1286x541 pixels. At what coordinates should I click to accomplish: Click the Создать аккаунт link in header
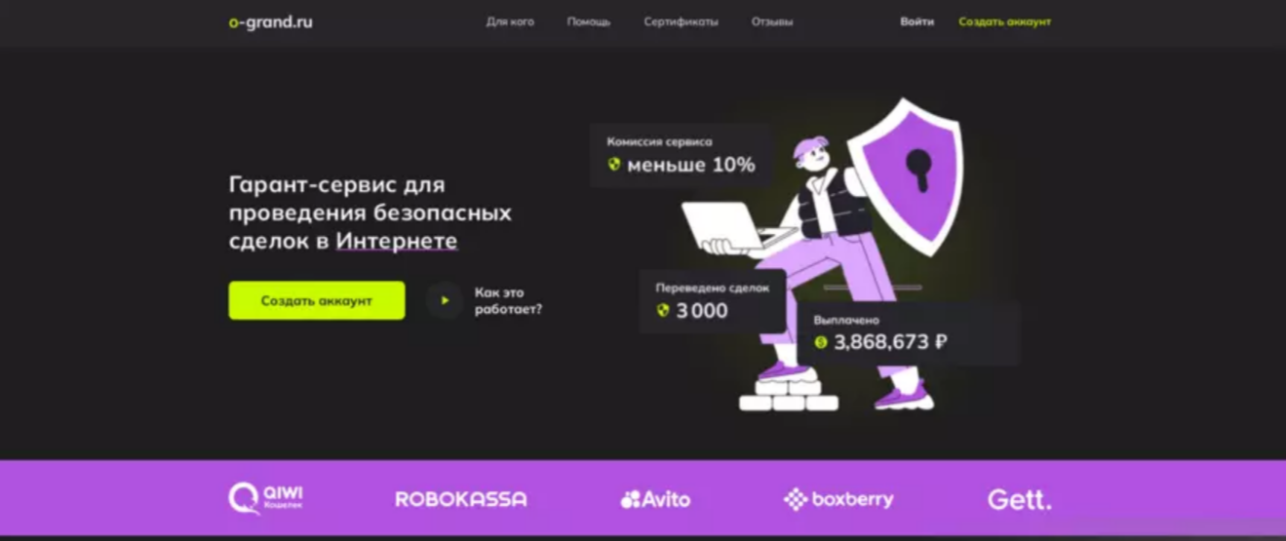point(1004,21)
